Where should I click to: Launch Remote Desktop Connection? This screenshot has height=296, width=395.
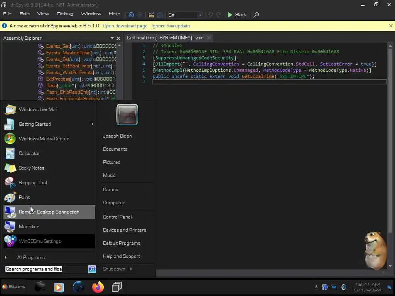point(49,212)
